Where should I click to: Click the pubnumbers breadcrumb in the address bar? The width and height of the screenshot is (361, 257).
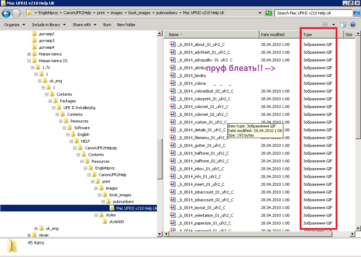[167, 13]
